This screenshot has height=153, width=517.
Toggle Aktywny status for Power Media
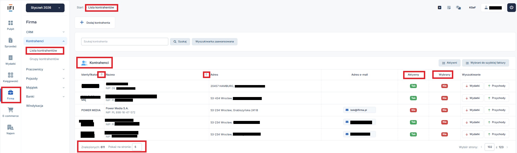[413, 110]
